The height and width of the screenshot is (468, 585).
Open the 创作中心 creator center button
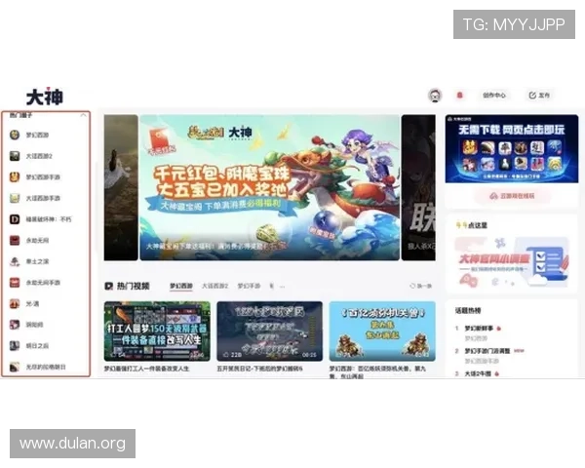tap(494, 96)
